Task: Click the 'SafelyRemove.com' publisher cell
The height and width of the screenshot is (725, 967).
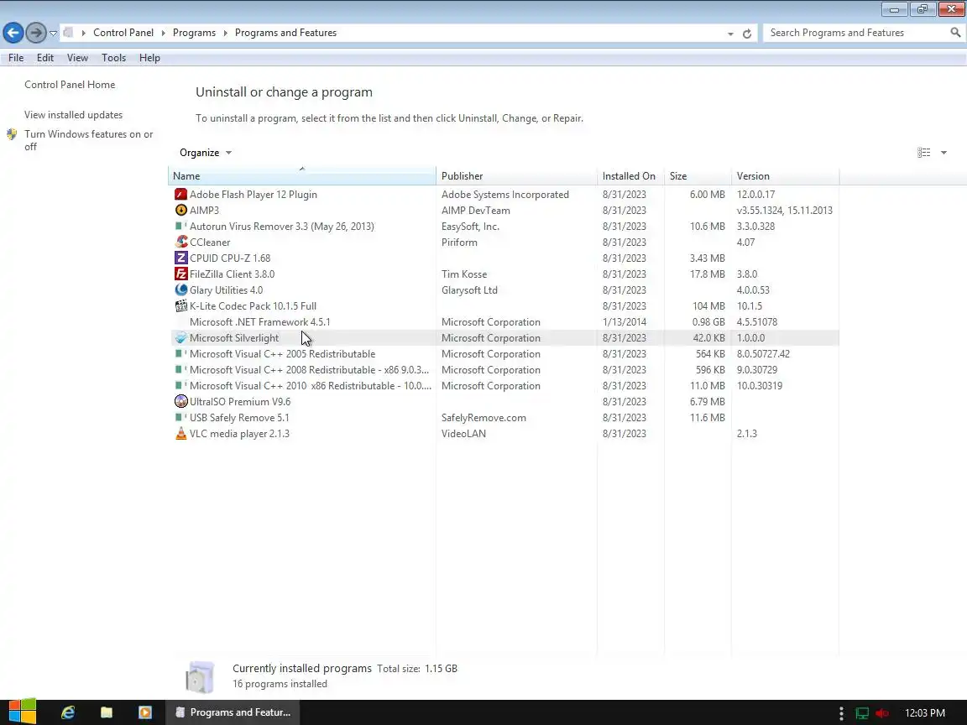Action: (483, 418)
